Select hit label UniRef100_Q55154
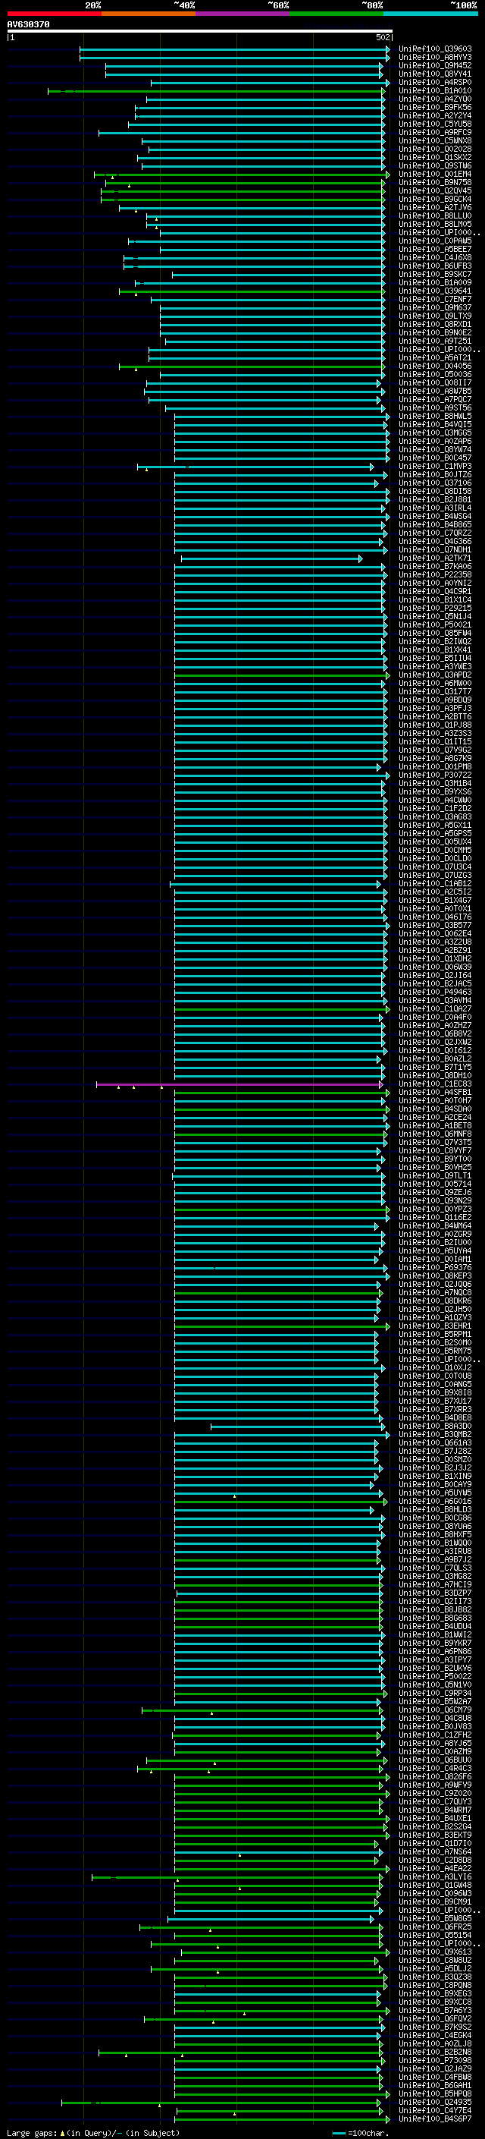485x2139 pixels. coord(435,1935)
